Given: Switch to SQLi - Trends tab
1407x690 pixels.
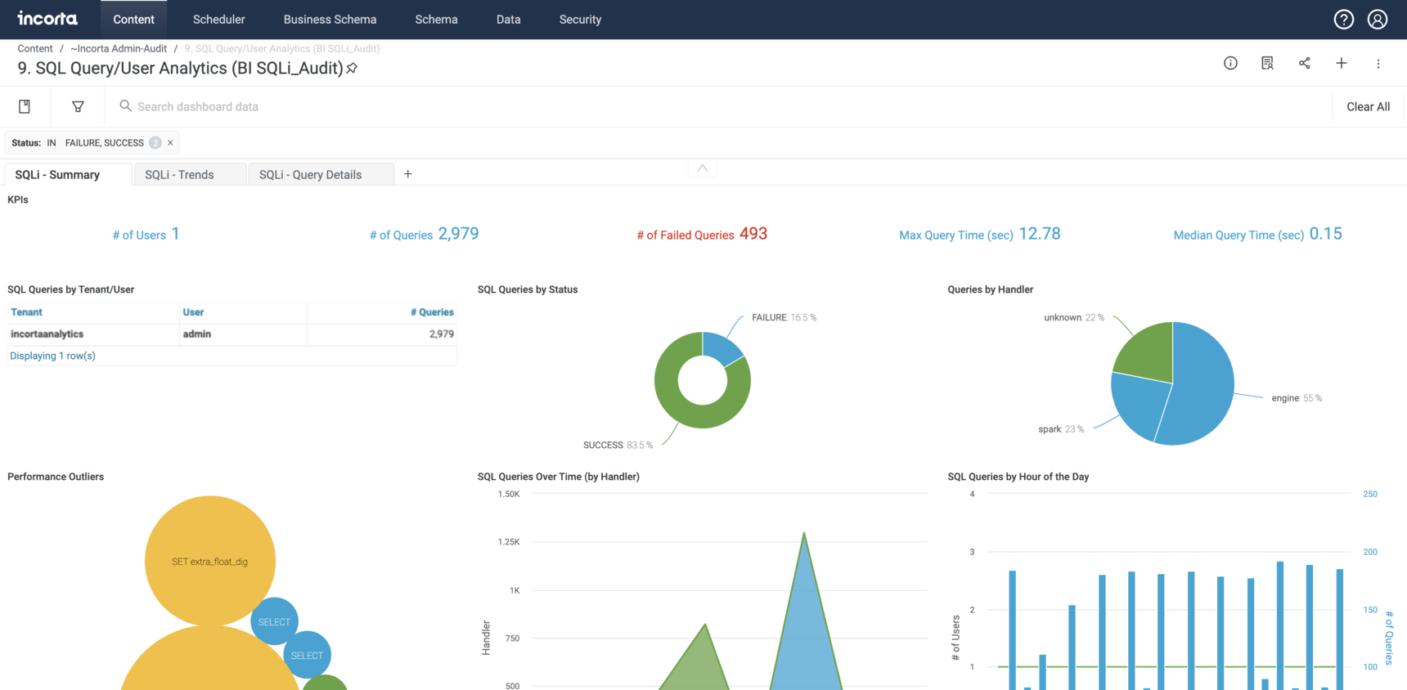Looking at the screenshot, I should pyautogui.click(x=190, y=174).
